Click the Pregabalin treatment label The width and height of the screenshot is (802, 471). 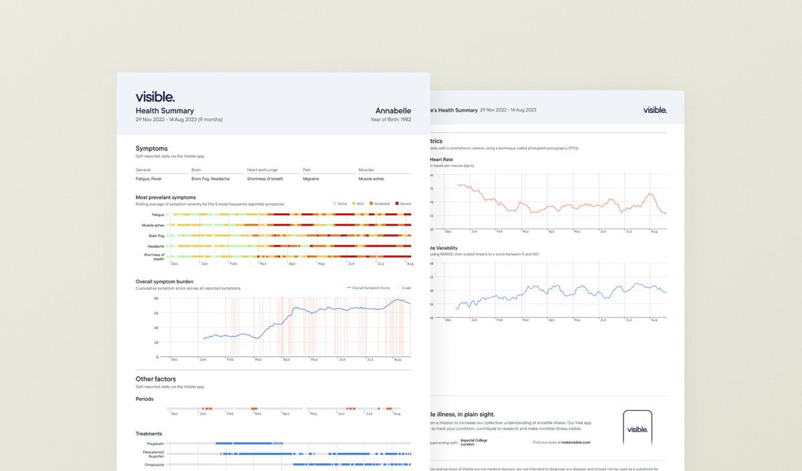point(156,443)
